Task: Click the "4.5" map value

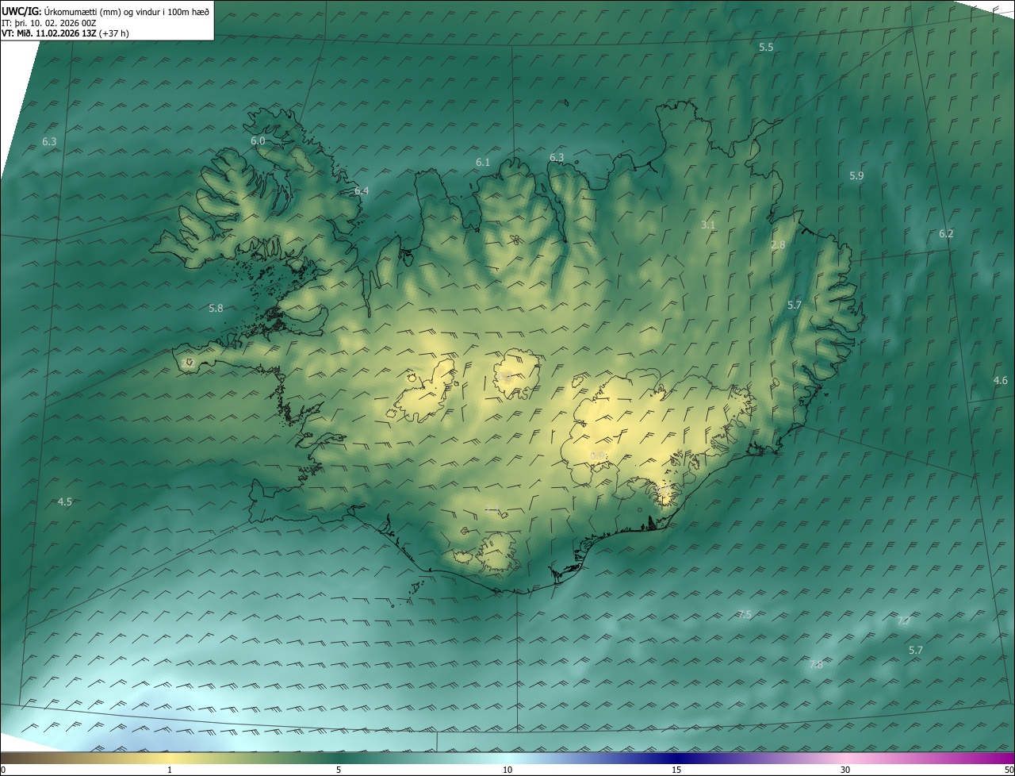Action: pyautogui.click(x=65, y=501)
